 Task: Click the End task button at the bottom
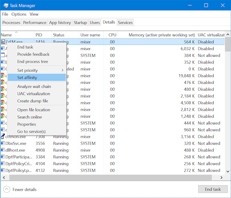(x=213, y=189)
